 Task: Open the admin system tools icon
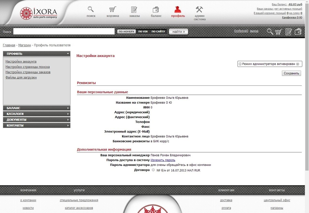pyautogui.click(x=199, y=10)
